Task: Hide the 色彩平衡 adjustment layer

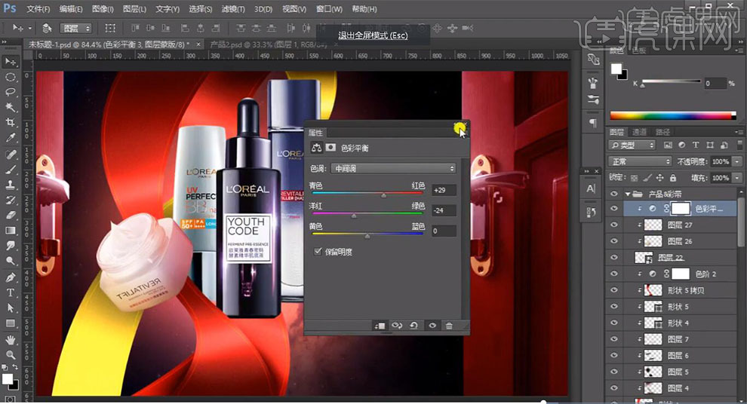Action: coord(614,209)
